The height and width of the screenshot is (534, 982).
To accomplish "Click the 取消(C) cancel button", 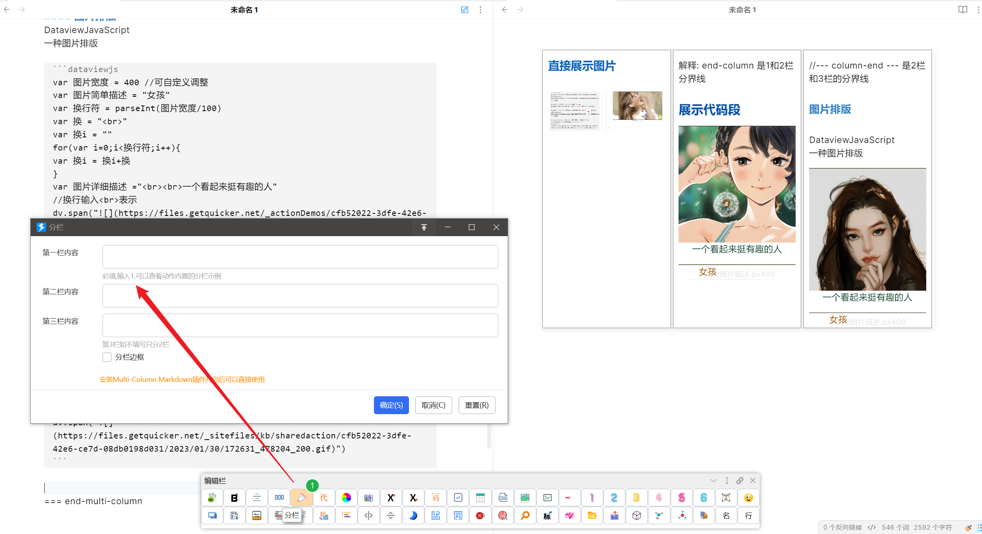I will pyautogui.click(x=433, y=405).
